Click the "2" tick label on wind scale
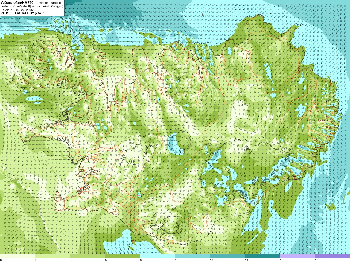 [36, 260]
